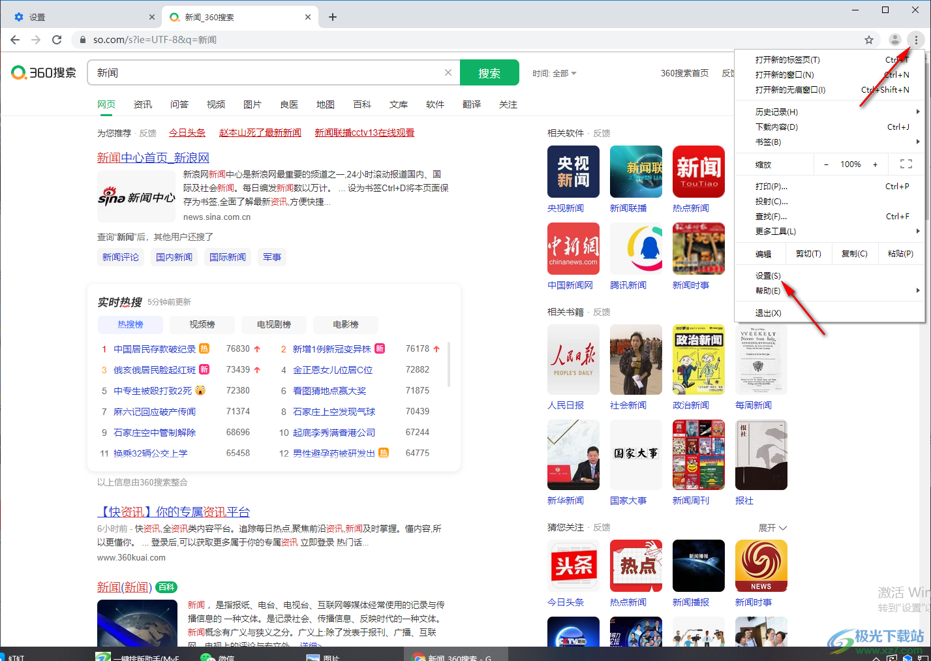Switch to 地图 search tab
Viewport: 931px width, 661px height.
pyautogui.click(x=326, y=104)
